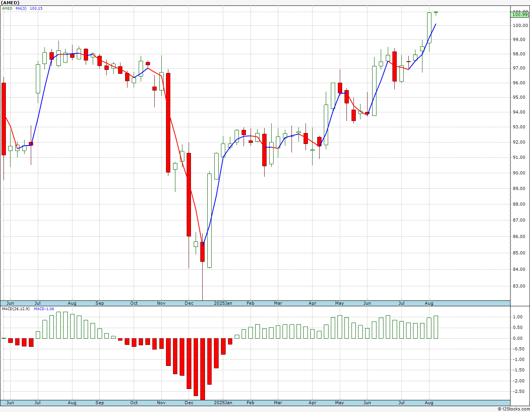This screenshot has height=412, width=530.
Task: Click Feb on the price chart date axis
Action: [x=250, y=303]
